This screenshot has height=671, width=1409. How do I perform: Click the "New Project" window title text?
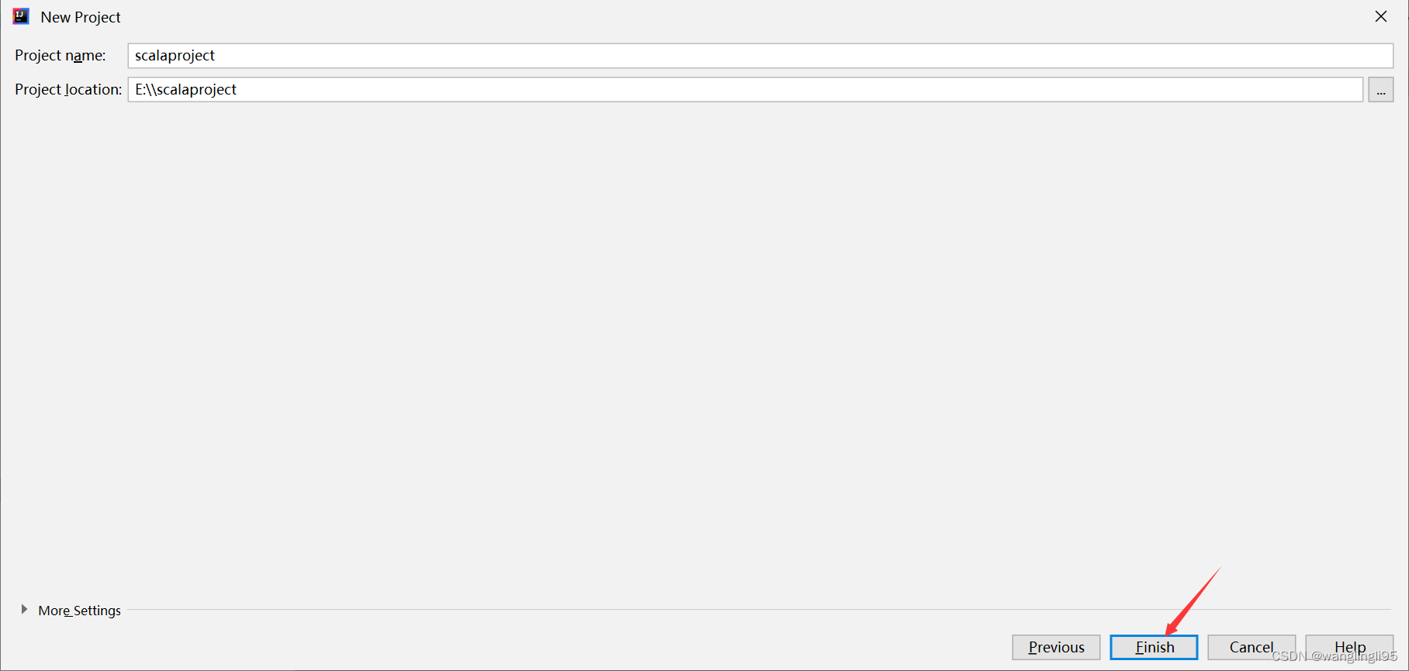[81, 17]
